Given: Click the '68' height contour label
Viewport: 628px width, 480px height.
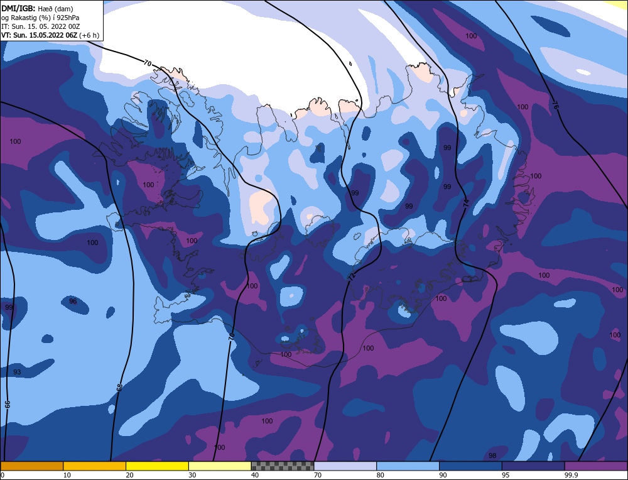Looking at the screenshot, I should pos(119,388).
